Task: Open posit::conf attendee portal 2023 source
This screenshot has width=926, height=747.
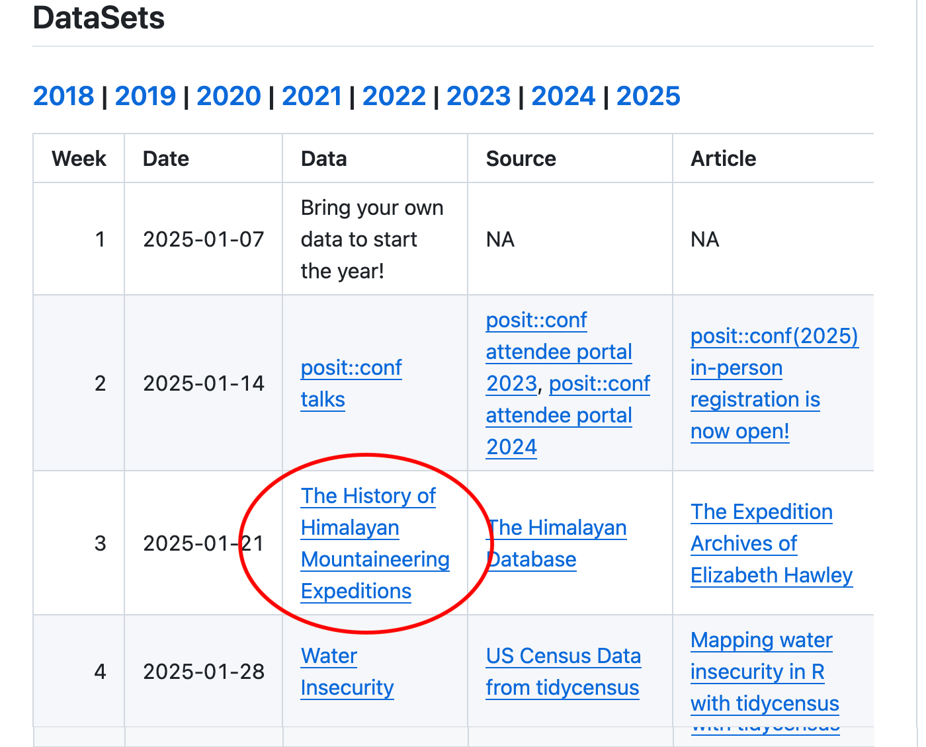Action: (558, 352)
